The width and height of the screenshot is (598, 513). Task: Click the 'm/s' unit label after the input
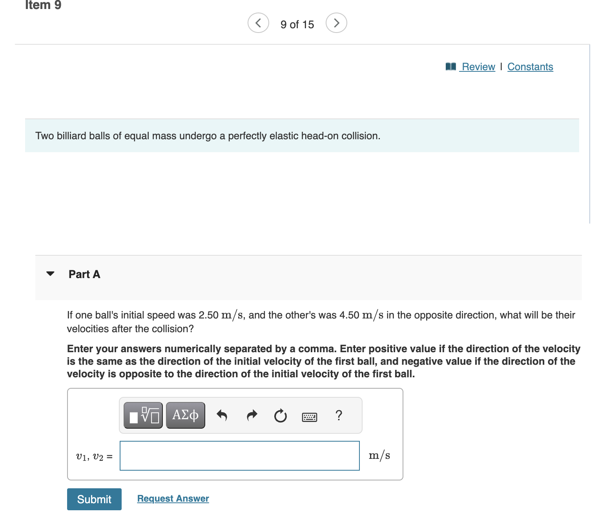click(379, 455)
